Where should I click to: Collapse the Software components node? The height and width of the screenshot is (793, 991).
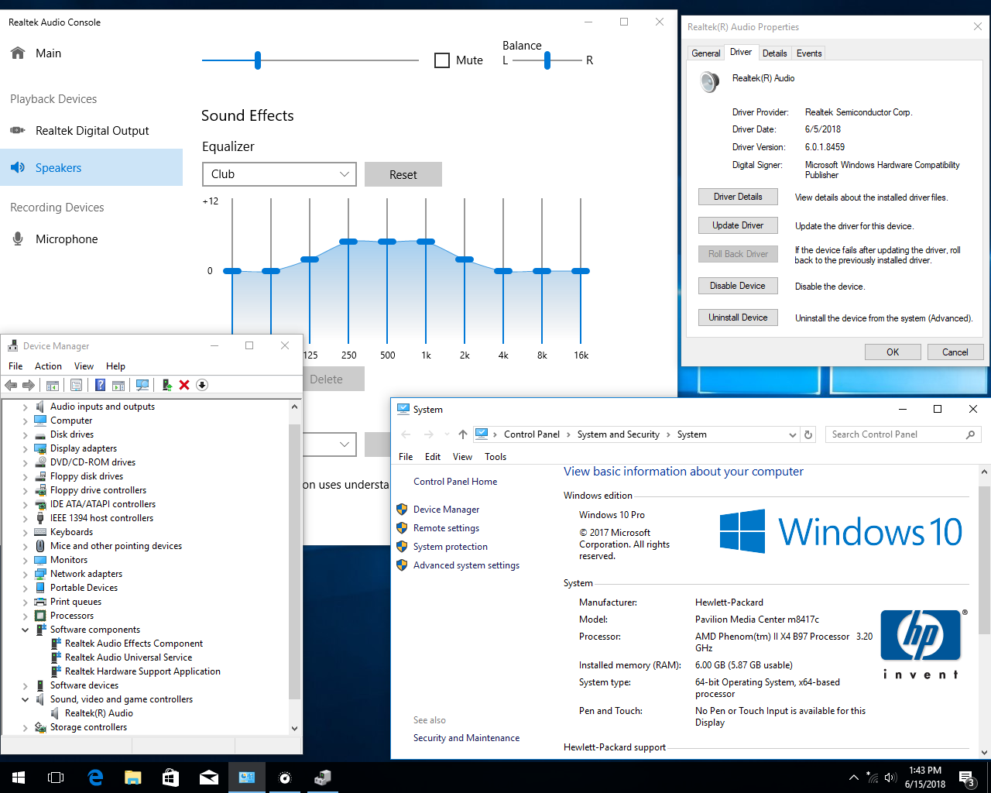coord(25,630)
